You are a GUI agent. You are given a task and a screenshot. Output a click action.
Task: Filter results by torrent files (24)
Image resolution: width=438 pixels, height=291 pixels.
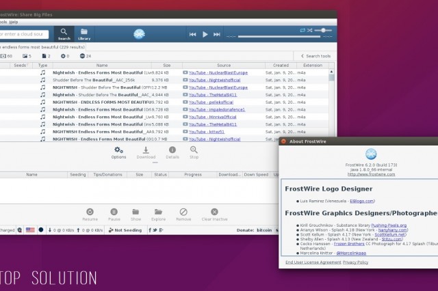[86, 56]
